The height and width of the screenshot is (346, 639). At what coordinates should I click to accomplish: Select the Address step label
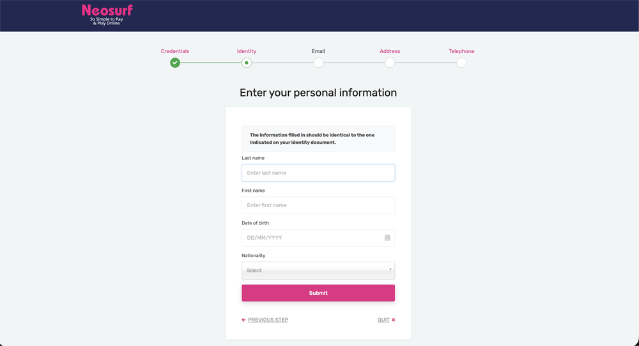[x=390, y=51]
